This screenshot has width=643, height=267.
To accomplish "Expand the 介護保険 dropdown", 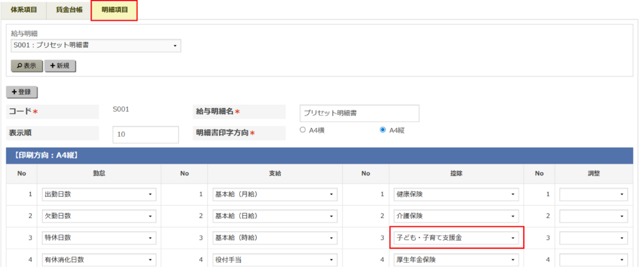I will [x=457, y=216].
